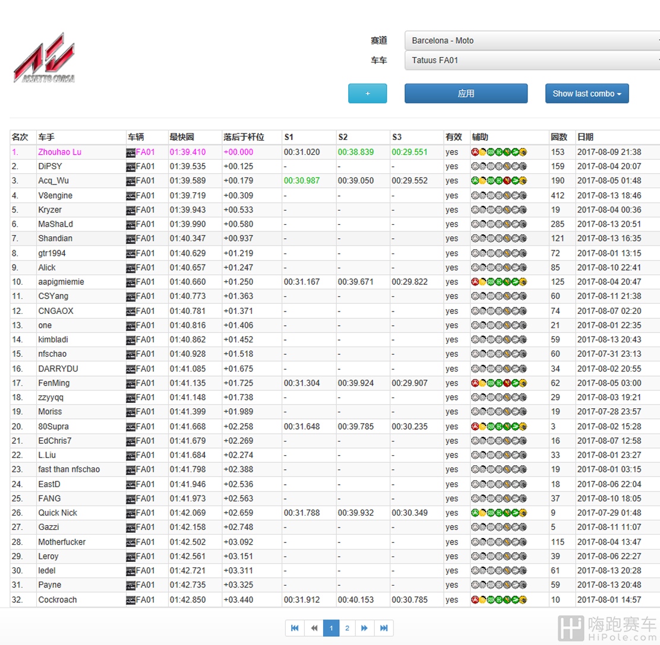Click the first grey assist icon in DiPSY's row
This screenshot has width=660, height=645.
(x=475, y=167)
